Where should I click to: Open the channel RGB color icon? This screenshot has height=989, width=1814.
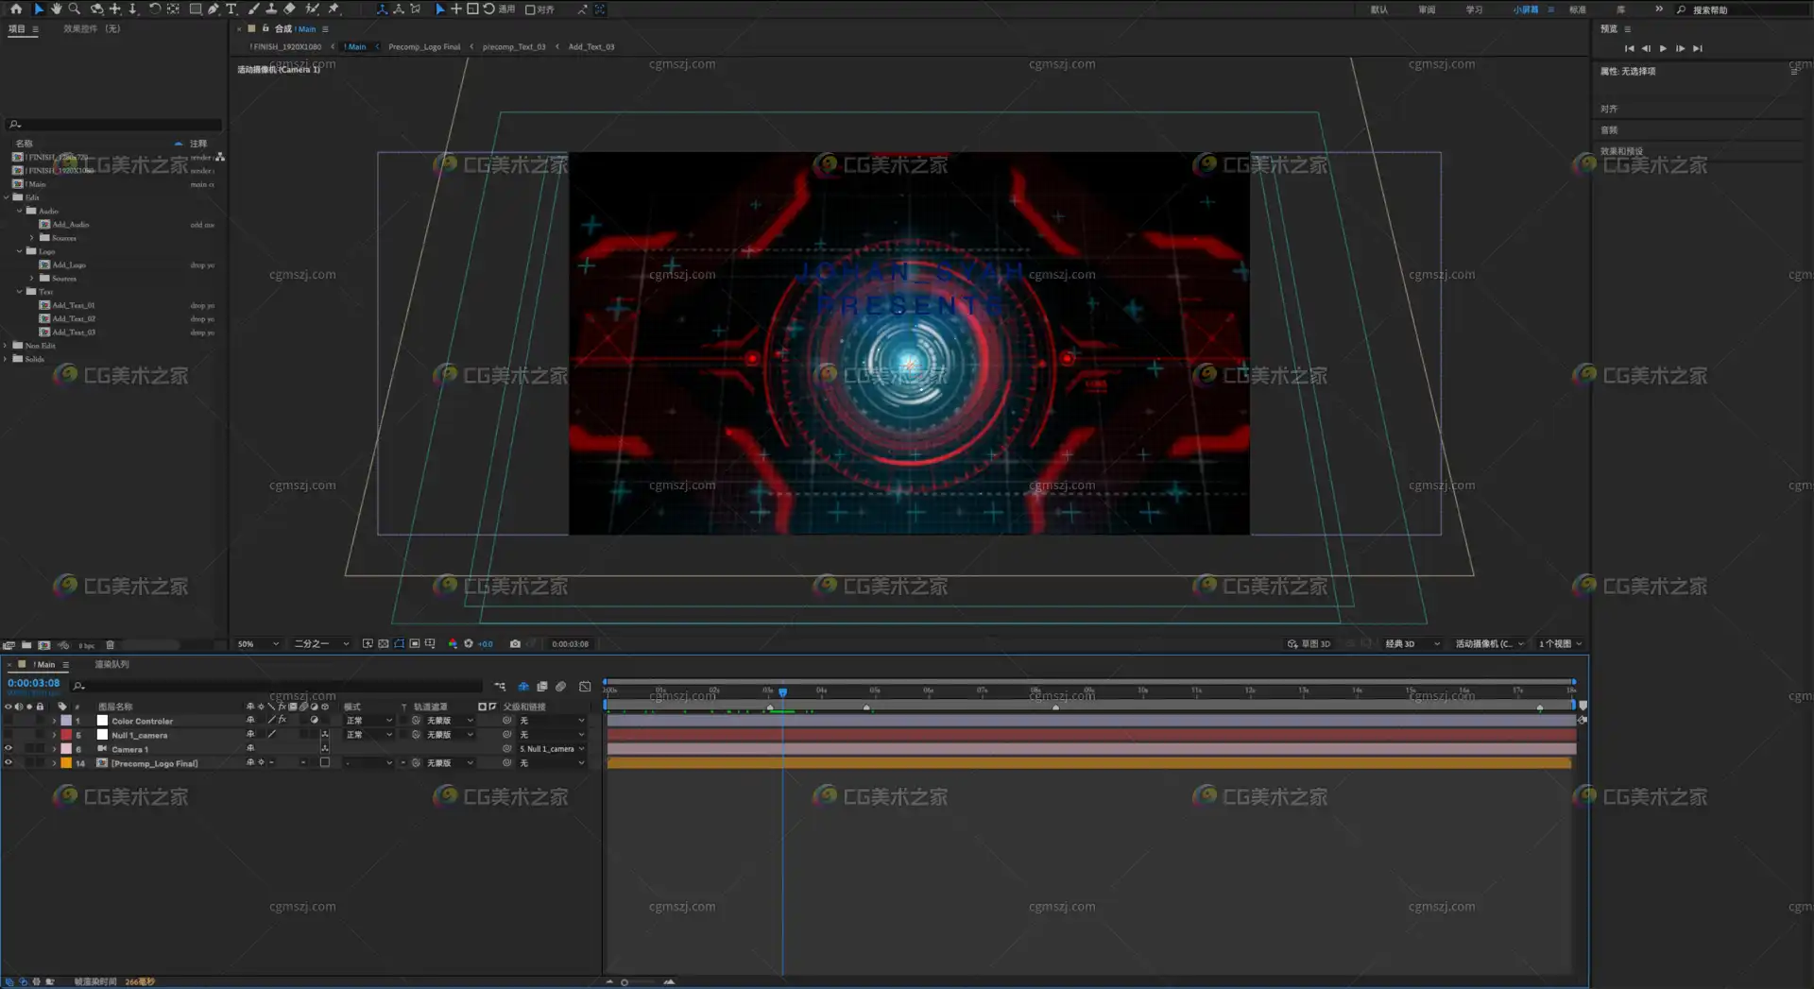pos(453,643)
